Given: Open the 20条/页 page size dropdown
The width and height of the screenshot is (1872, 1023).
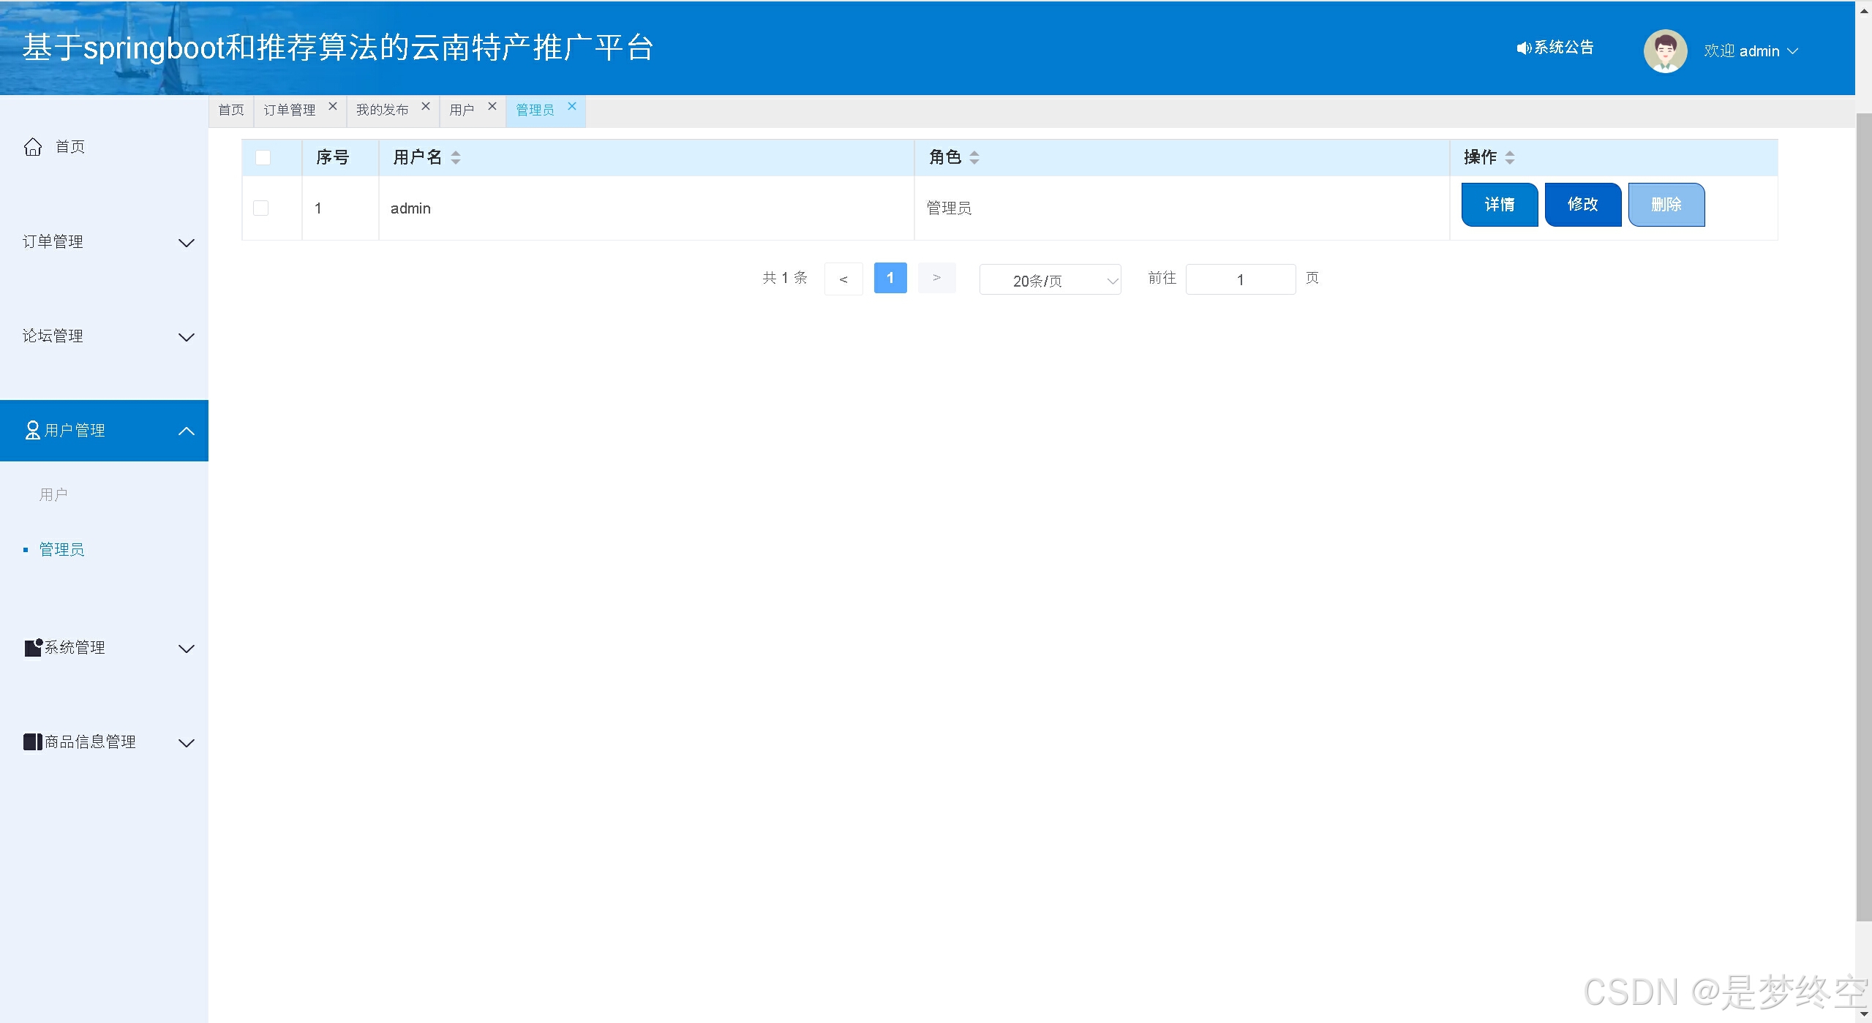Looking at the screenshot, I should (x=1049, y=280).
